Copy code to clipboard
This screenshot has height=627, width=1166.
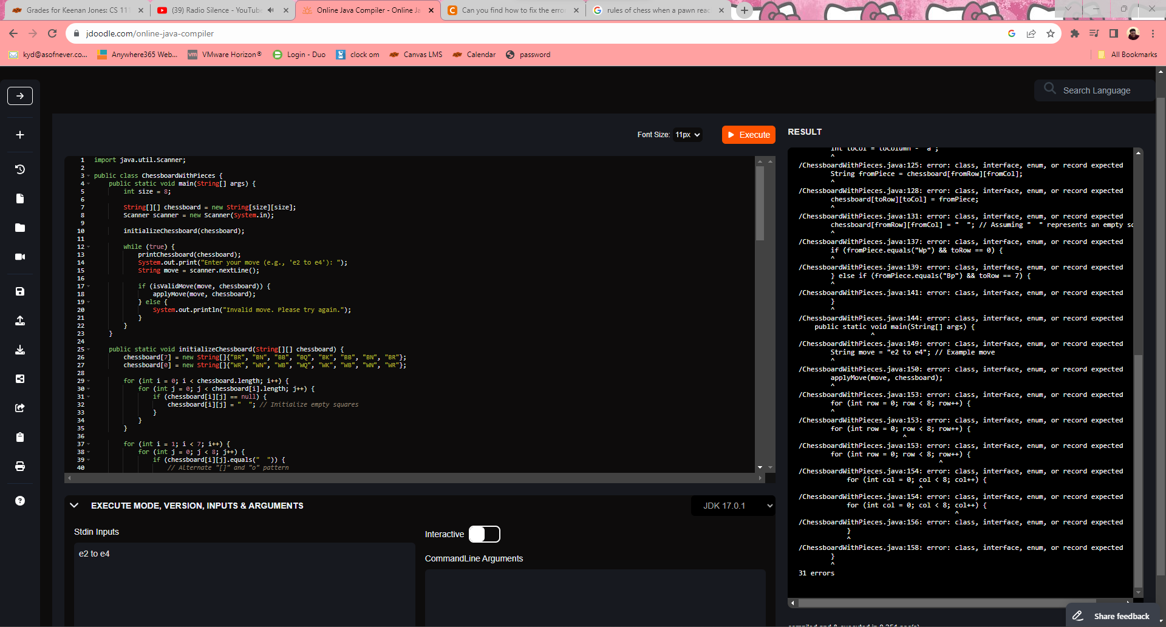[19, 437]
